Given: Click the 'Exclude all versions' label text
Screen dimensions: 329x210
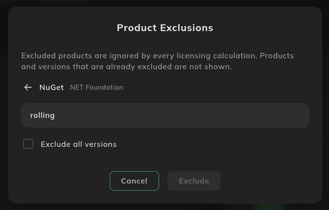Looking at the screenshot, I should point(79,144).
